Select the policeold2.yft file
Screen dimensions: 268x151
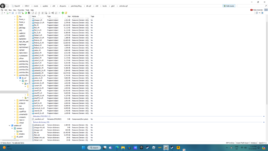(39, 73)
